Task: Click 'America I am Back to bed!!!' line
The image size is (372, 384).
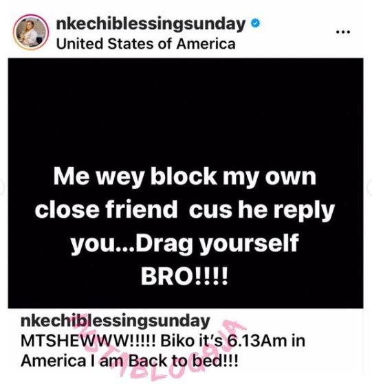Action: (129, 361)
